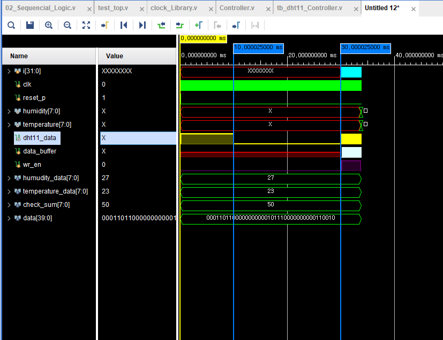Save the waveform configuration
This screenshot has width=443, height=340.
point(29,25)
